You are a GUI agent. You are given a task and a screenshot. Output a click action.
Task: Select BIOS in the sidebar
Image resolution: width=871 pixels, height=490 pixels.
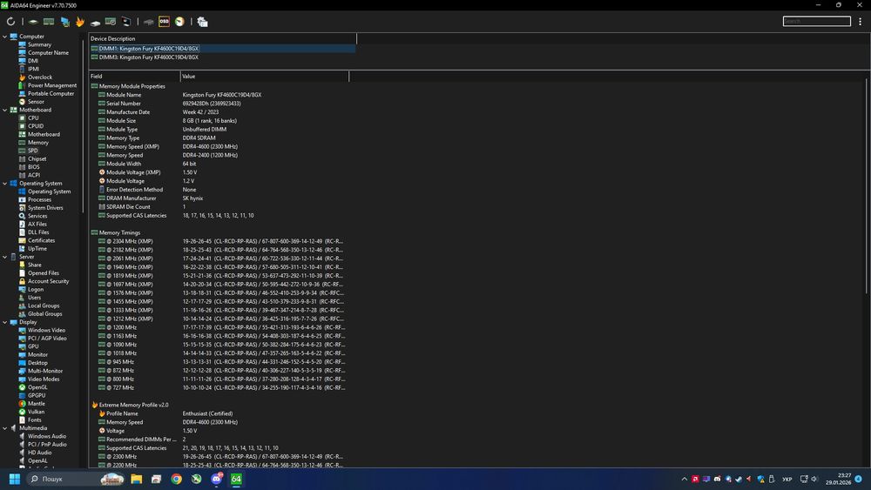pyautogui.click(x=33, y=167)
